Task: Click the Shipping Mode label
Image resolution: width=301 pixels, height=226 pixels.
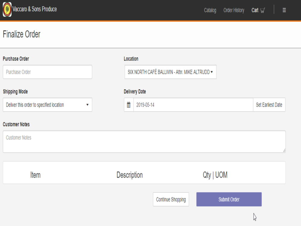Action: 15,92
